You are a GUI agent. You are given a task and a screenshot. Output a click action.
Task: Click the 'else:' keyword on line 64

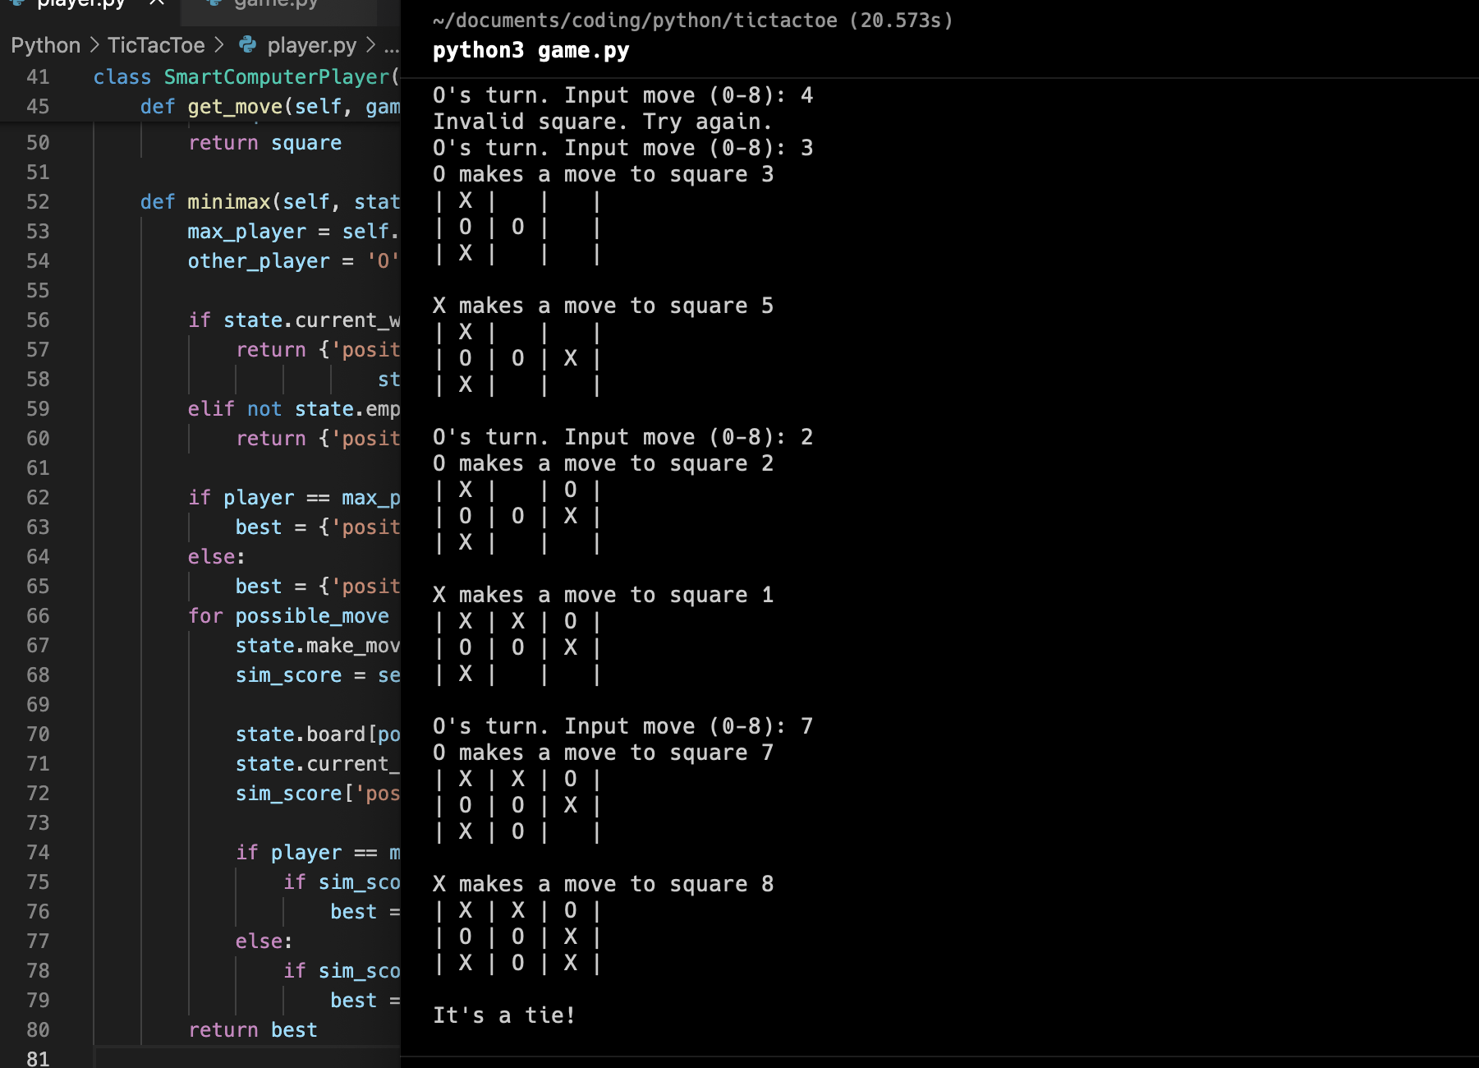pos(216,557)
